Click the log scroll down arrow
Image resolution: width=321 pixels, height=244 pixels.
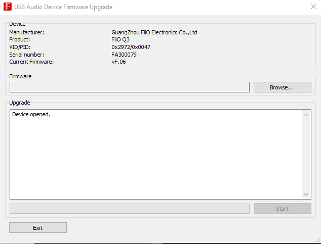tap(306, 194)
